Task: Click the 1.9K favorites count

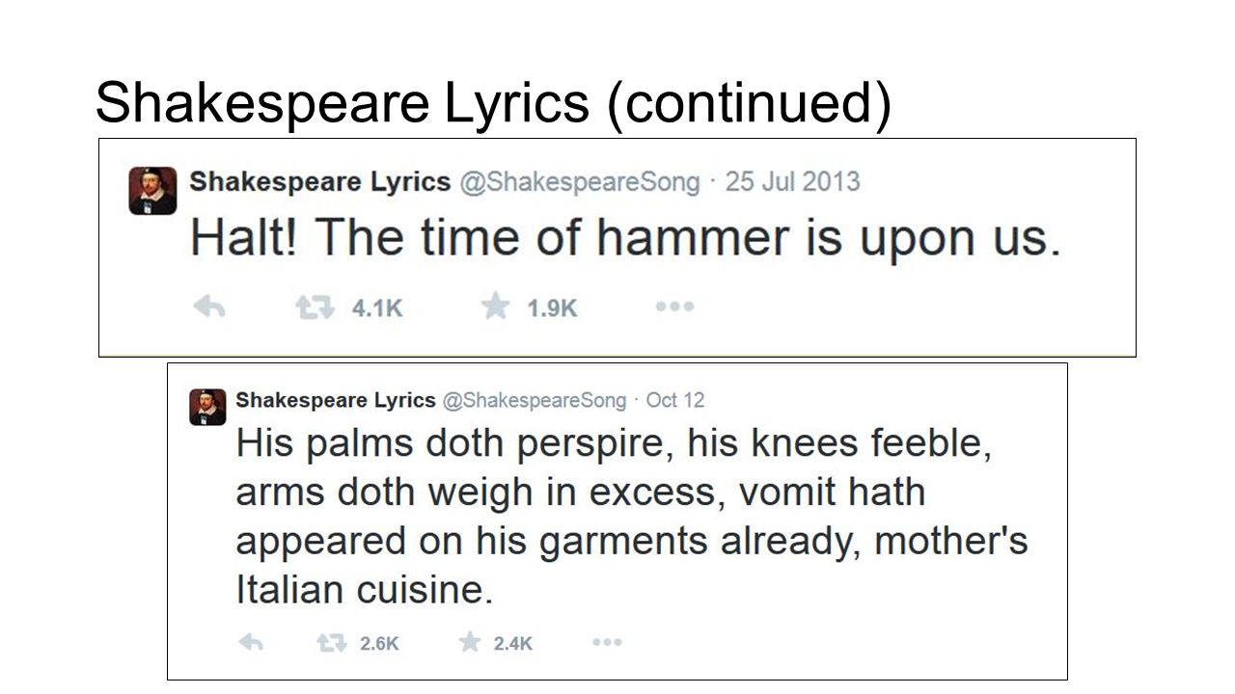Action: click(x=552, y=308)
